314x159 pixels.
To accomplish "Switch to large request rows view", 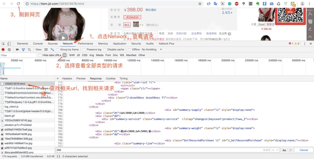I will tap(46, 50).
